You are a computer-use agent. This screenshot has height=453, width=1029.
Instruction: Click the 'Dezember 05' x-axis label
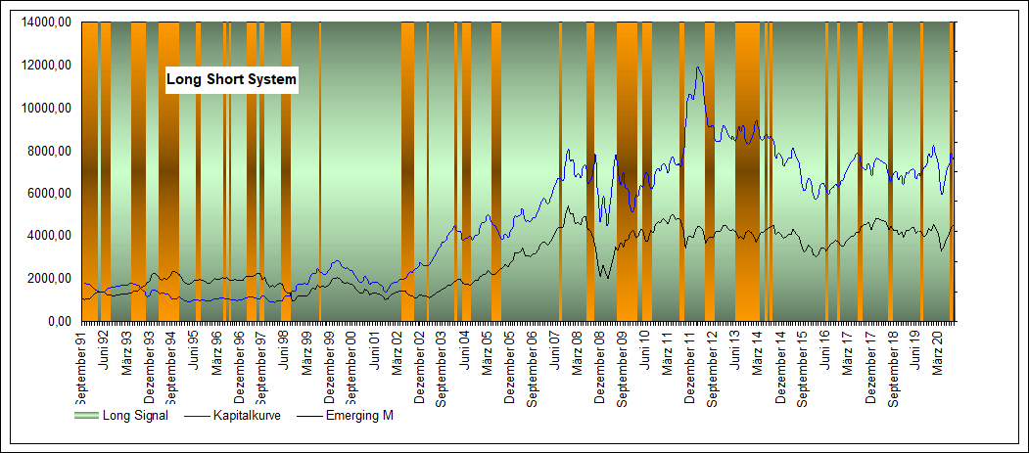(509, 365)
